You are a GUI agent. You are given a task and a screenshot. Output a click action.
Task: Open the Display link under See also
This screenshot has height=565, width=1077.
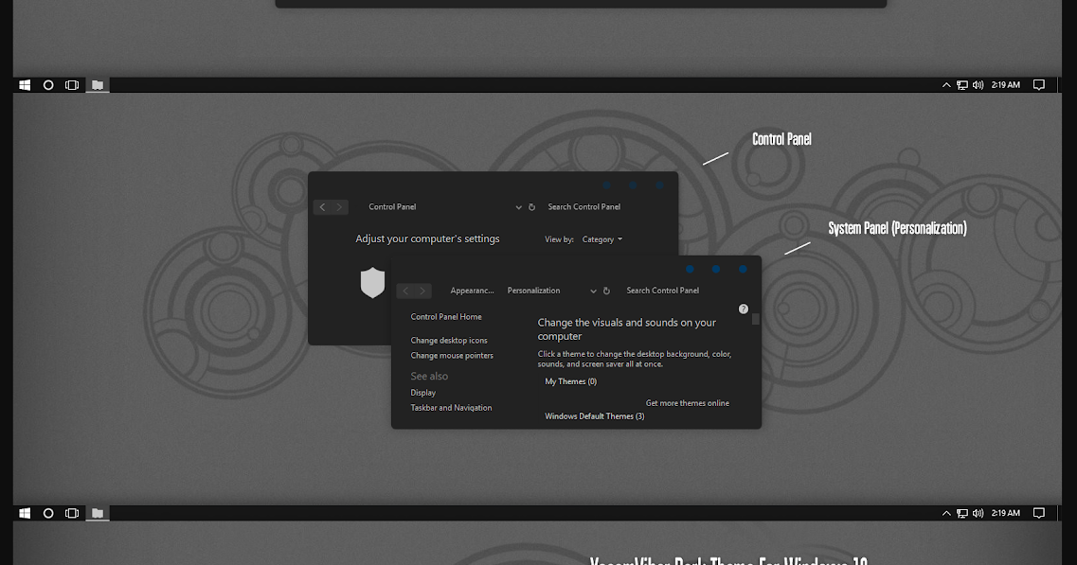click(423, 392)
